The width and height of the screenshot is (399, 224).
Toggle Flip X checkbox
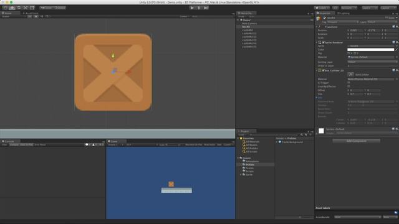349,54
